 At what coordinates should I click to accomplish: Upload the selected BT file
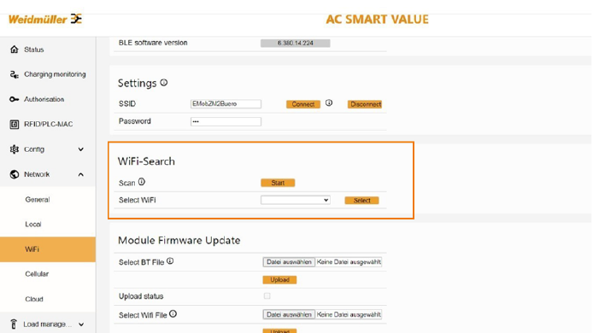(x=280, y=280)
